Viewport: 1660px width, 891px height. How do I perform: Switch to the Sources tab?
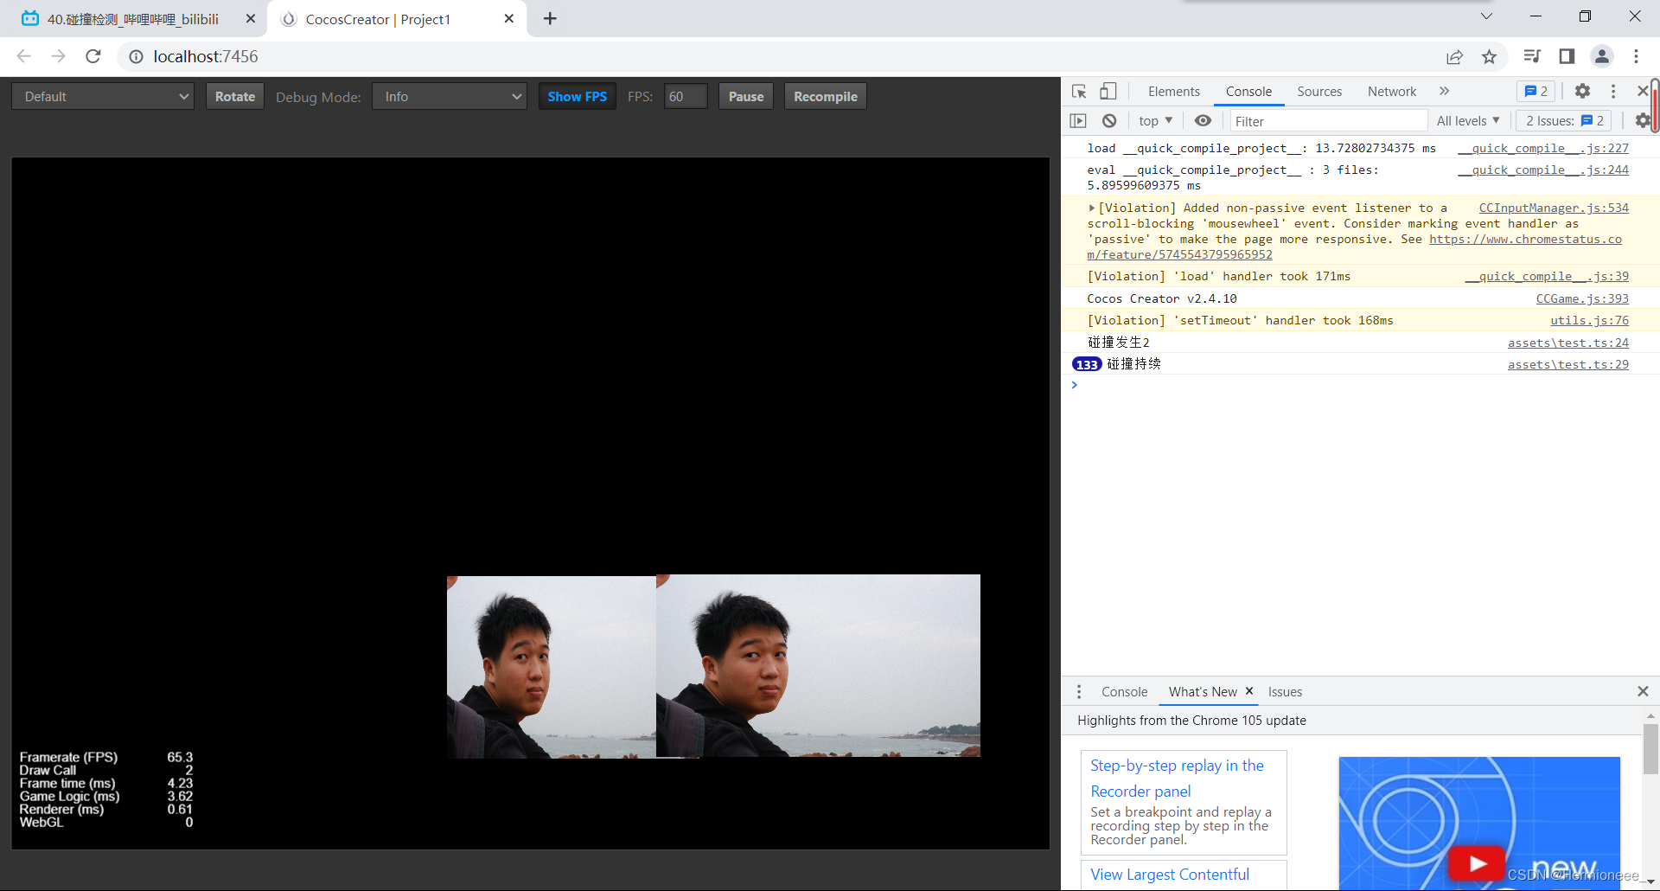pos(1319,91)
